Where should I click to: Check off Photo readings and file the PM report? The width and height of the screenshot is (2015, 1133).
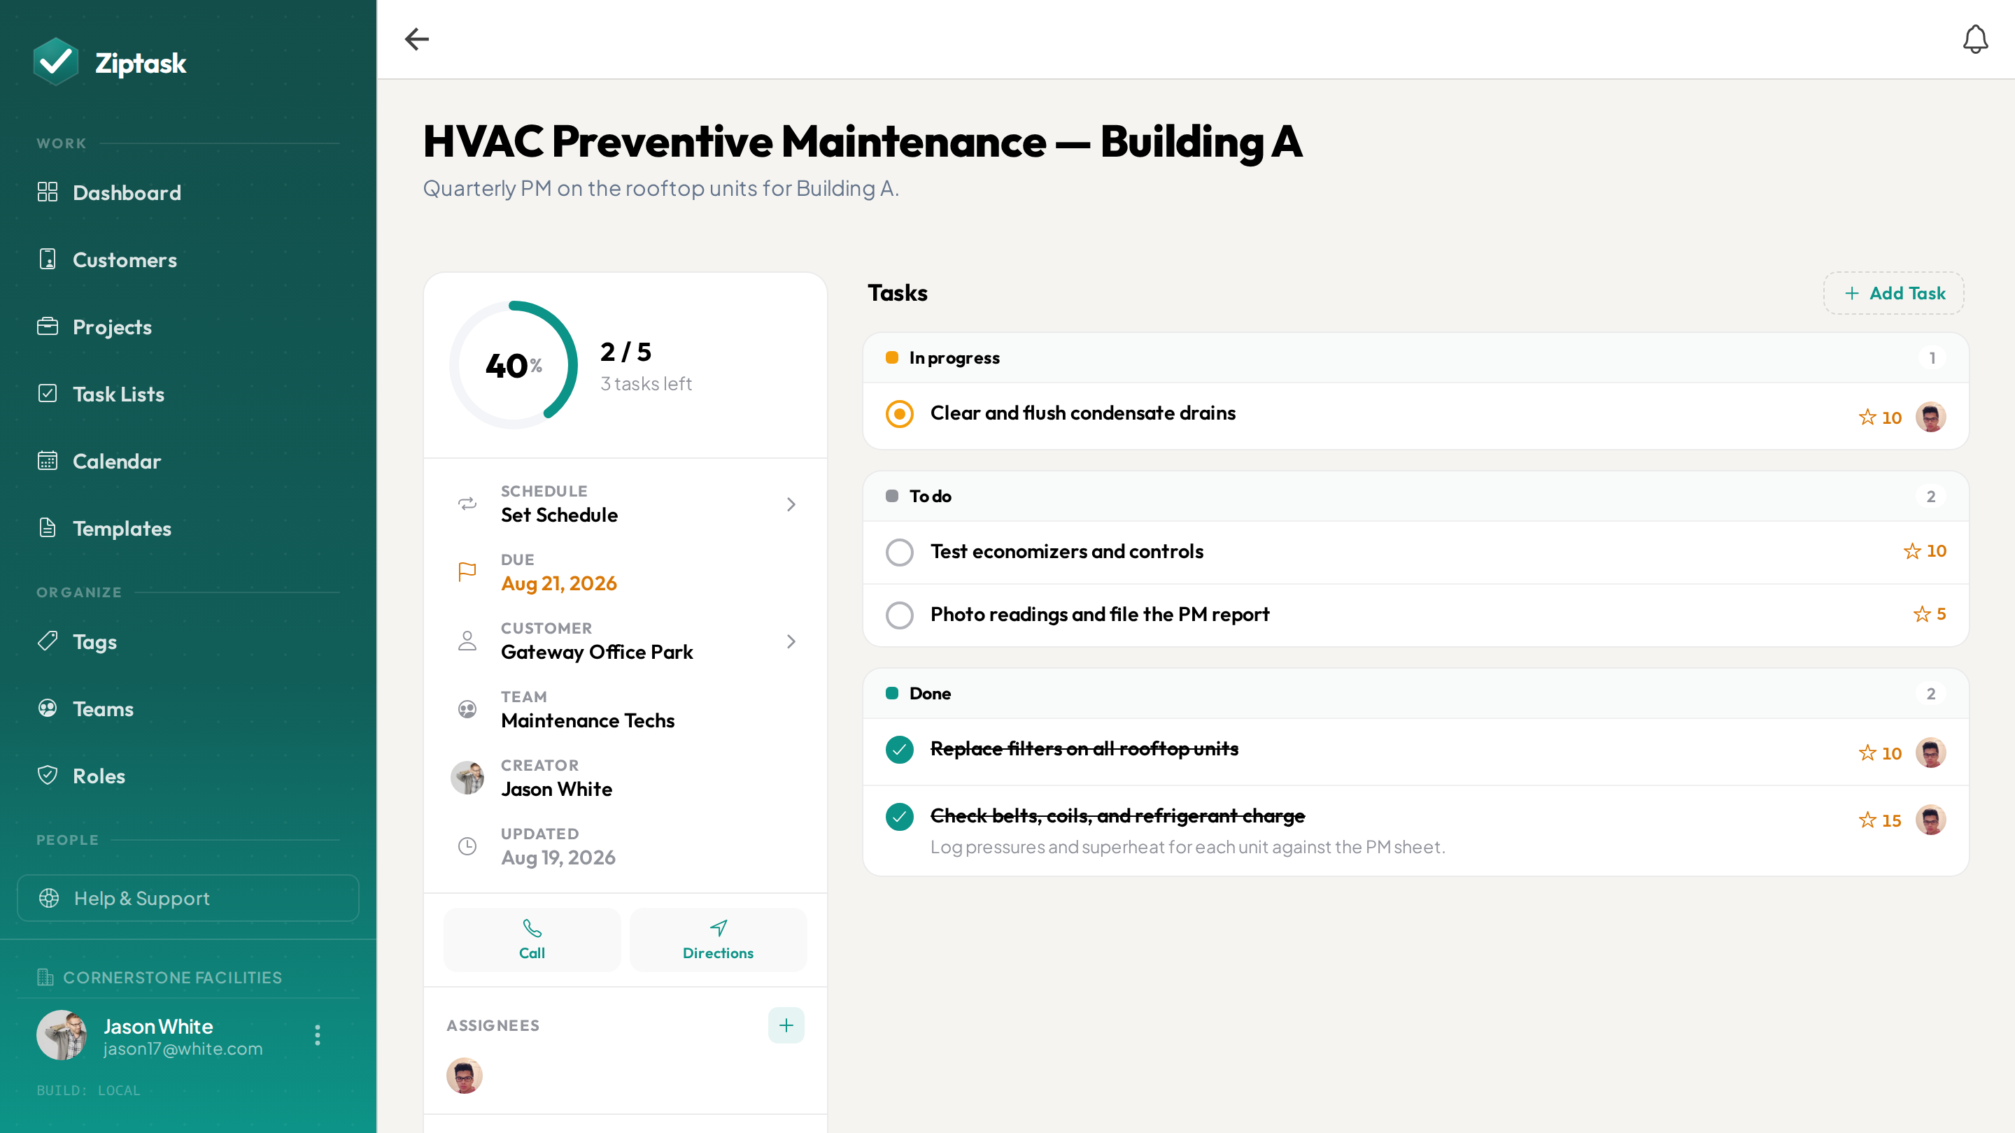[900, 615]
